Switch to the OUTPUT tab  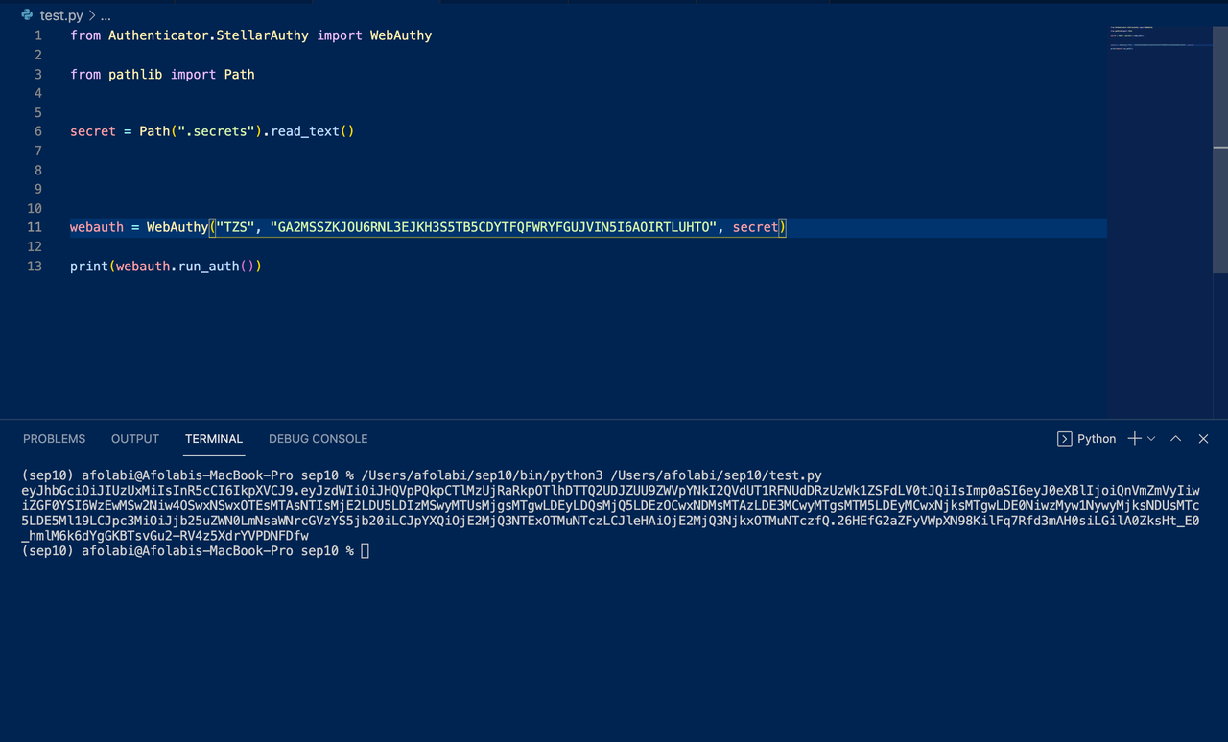click(x=134, y=438)
